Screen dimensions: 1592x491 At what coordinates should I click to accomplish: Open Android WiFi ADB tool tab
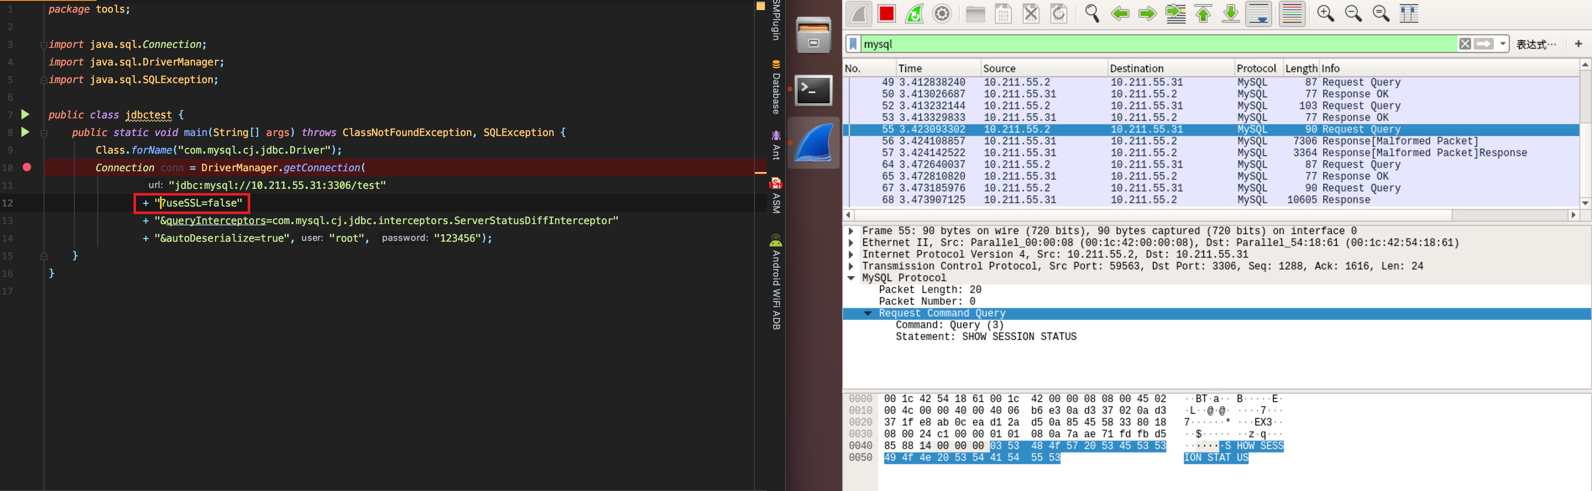click(x=776, y=282)
